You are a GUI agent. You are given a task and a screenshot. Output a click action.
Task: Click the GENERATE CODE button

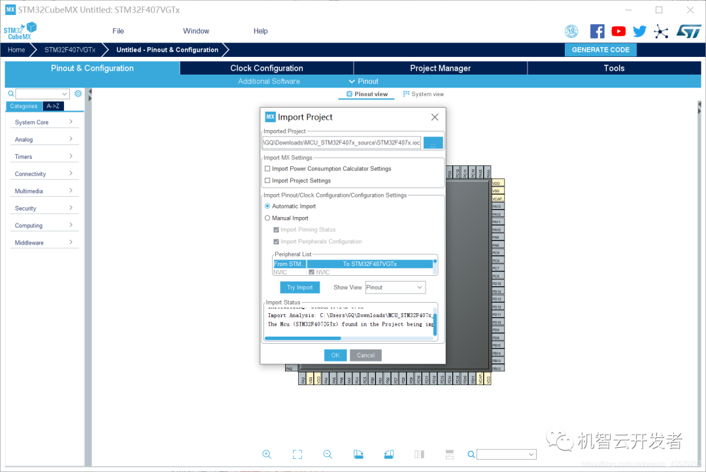click(x=601, y=50)
